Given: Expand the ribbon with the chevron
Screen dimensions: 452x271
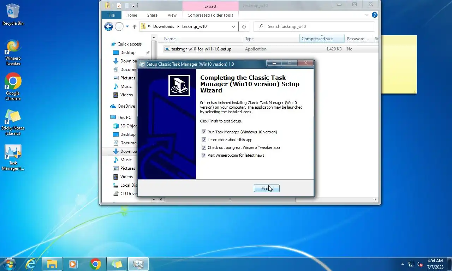Looking at the screenshot, I should coord(367,15).
